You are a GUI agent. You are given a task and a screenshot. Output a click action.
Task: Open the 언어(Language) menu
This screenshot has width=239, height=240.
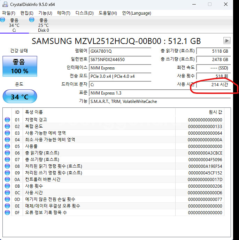click(x=137, y=13)
